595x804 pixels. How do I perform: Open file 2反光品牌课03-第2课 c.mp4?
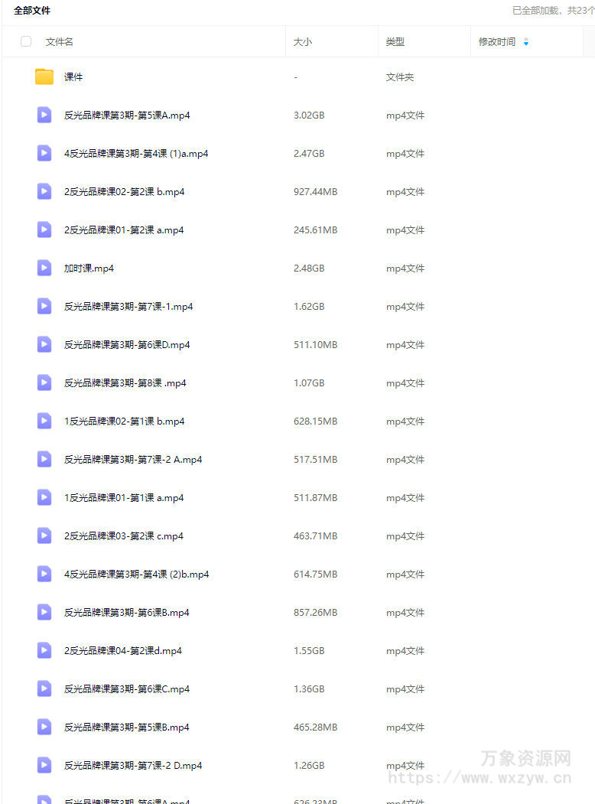123,535
